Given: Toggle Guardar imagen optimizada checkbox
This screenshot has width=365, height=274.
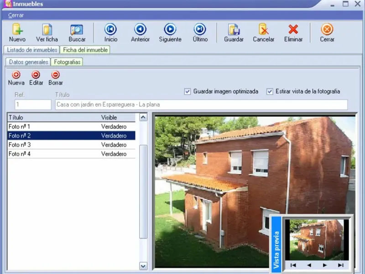Looking at the screenshot, I should click(x=188, y=91).
